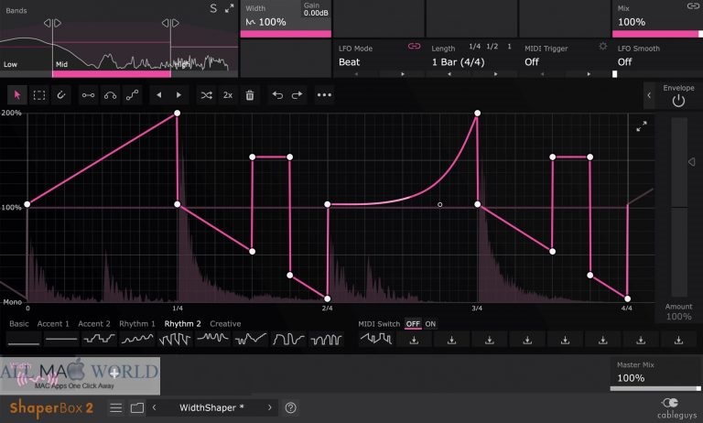
Task: Click the curve midpoint handle on the wave
Action: (x=439, y=204)
